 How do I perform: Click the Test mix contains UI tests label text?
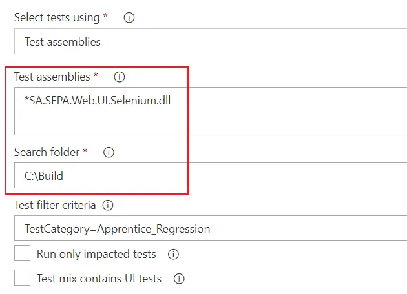coord(99,279)
